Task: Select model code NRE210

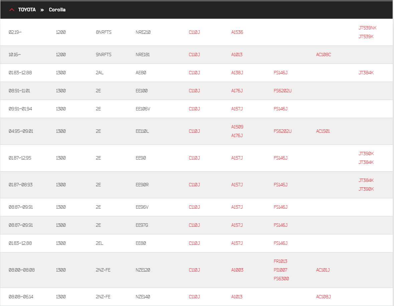Action: click(143, 32)
